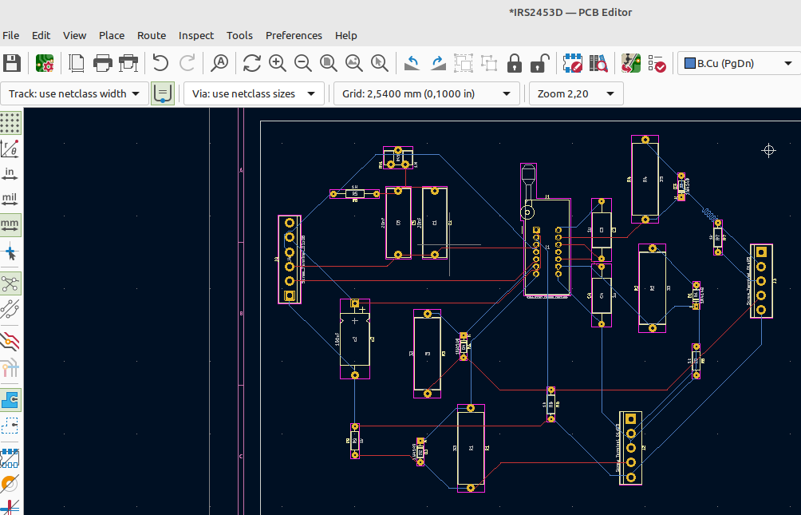Switch units to millimeters
801x515 pixels.
pyautogui.click(x=10, y=225)
